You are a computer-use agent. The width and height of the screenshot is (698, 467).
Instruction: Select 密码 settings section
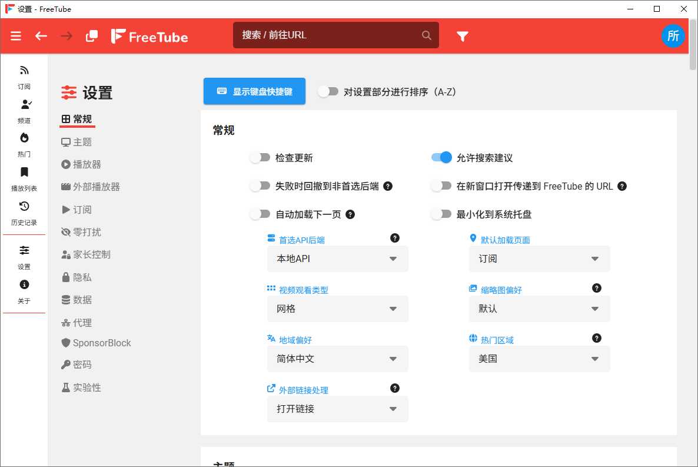pyautogui.click(x=77, y=365)
